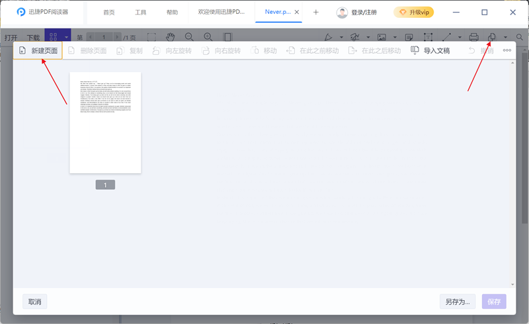Click the user avatar icon
This screenshot has height=324, width=529.
click(x=342, y=13)
